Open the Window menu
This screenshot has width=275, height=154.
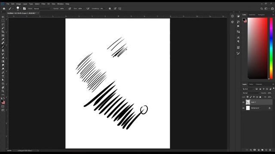(60, 4)
